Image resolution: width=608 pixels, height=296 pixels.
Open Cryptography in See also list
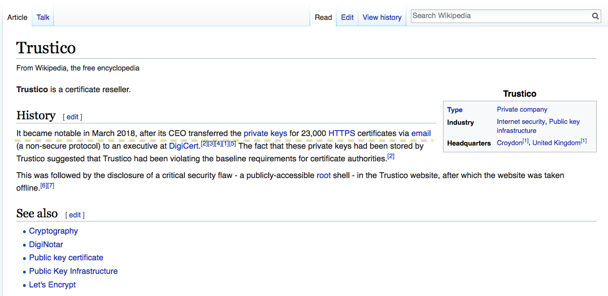(53, 231)
